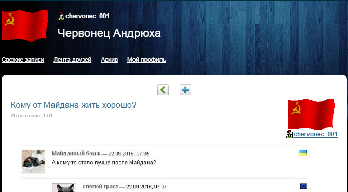This screenshot has height=192, width=348.
Task: Open the Архив section
Action: coord(109,60)
